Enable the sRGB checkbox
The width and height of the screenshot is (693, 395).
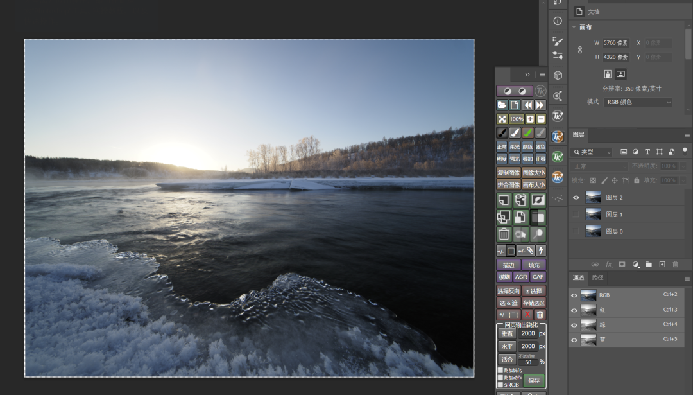[x=501, y=385]
